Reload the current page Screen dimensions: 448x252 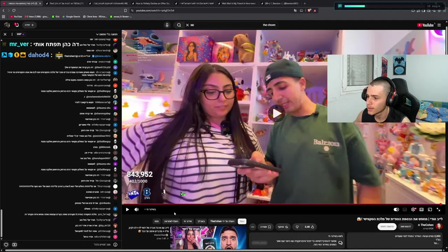[x=14, y=10]
